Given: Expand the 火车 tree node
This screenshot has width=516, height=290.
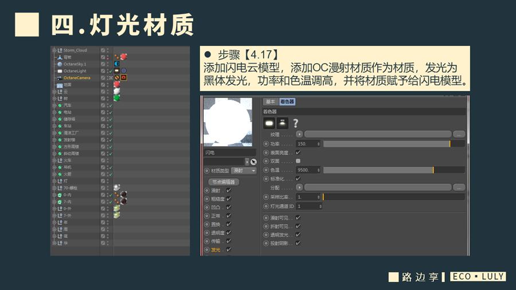Looking at the screenshot, I should coord(54,160).
